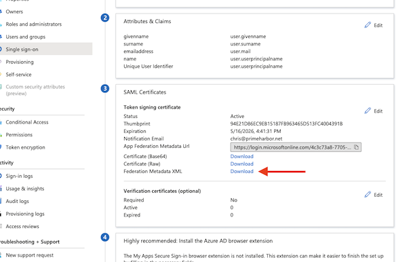
Task: Click Single sign-on sidebar icon
Action: [x=1, y=49]
